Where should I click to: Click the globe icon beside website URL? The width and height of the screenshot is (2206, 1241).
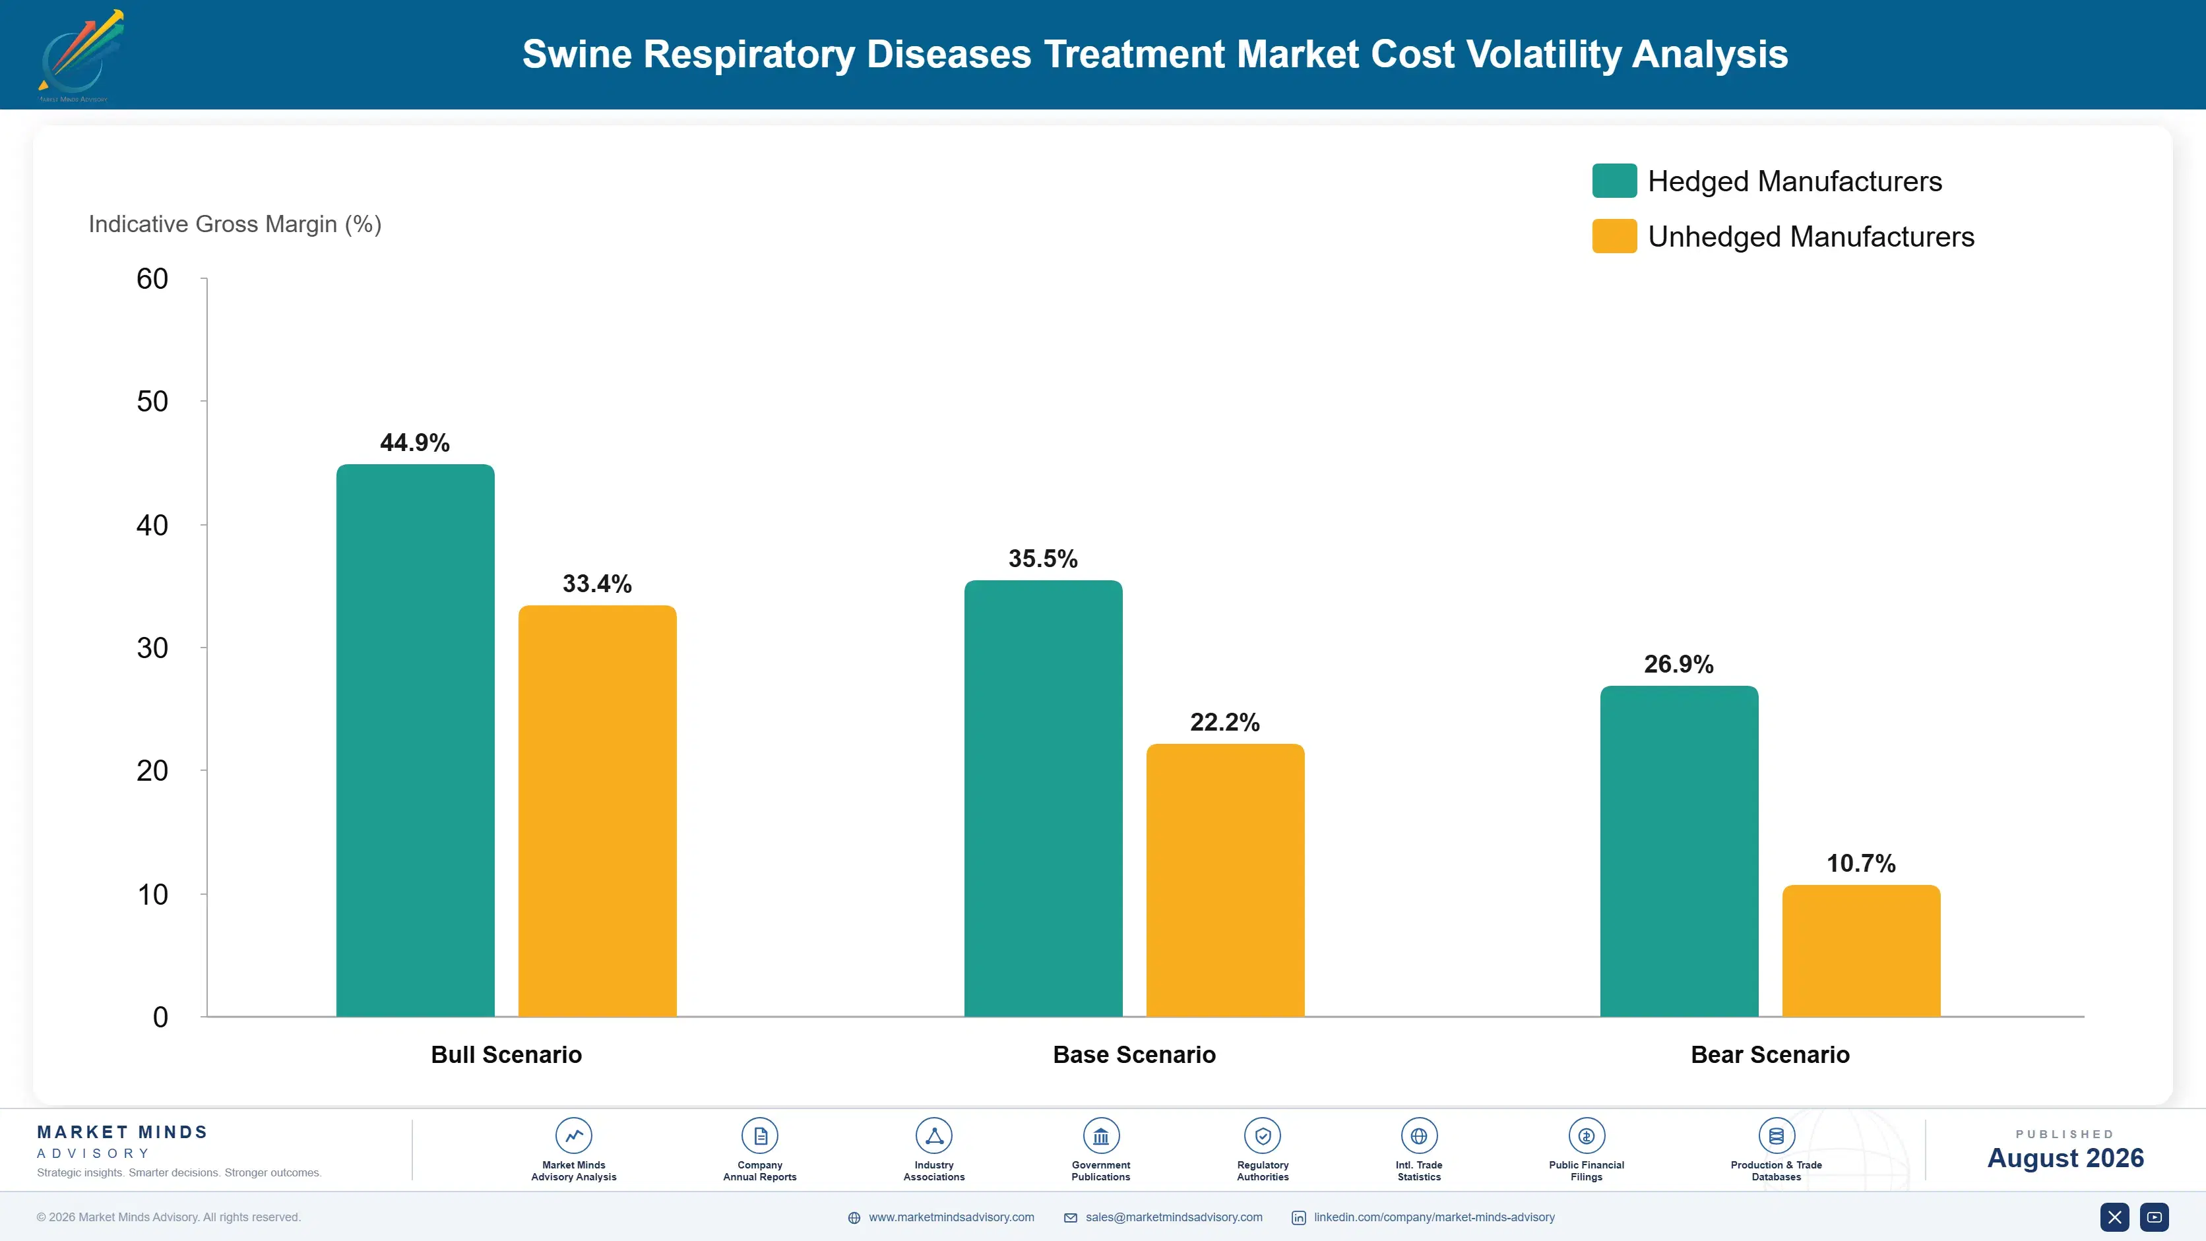pos(854,1218)
